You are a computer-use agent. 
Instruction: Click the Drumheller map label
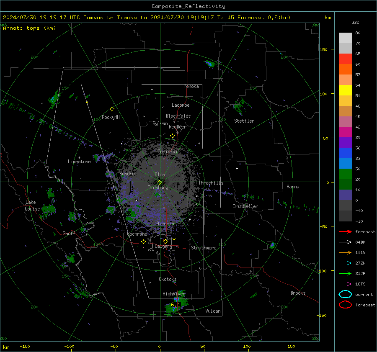[245, 206]
